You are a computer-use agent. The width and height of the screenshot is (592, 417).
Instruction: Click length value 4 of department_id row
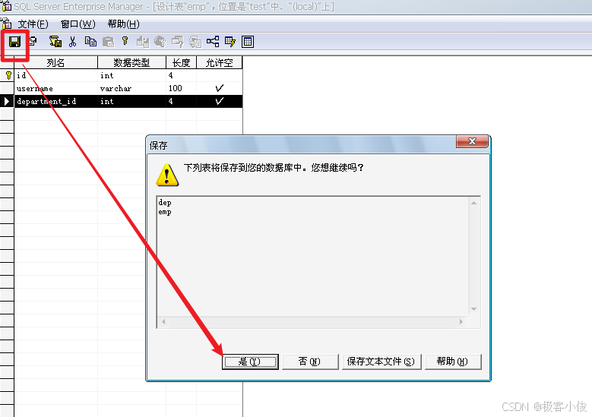pyautogui.click(x=181, y=101)
